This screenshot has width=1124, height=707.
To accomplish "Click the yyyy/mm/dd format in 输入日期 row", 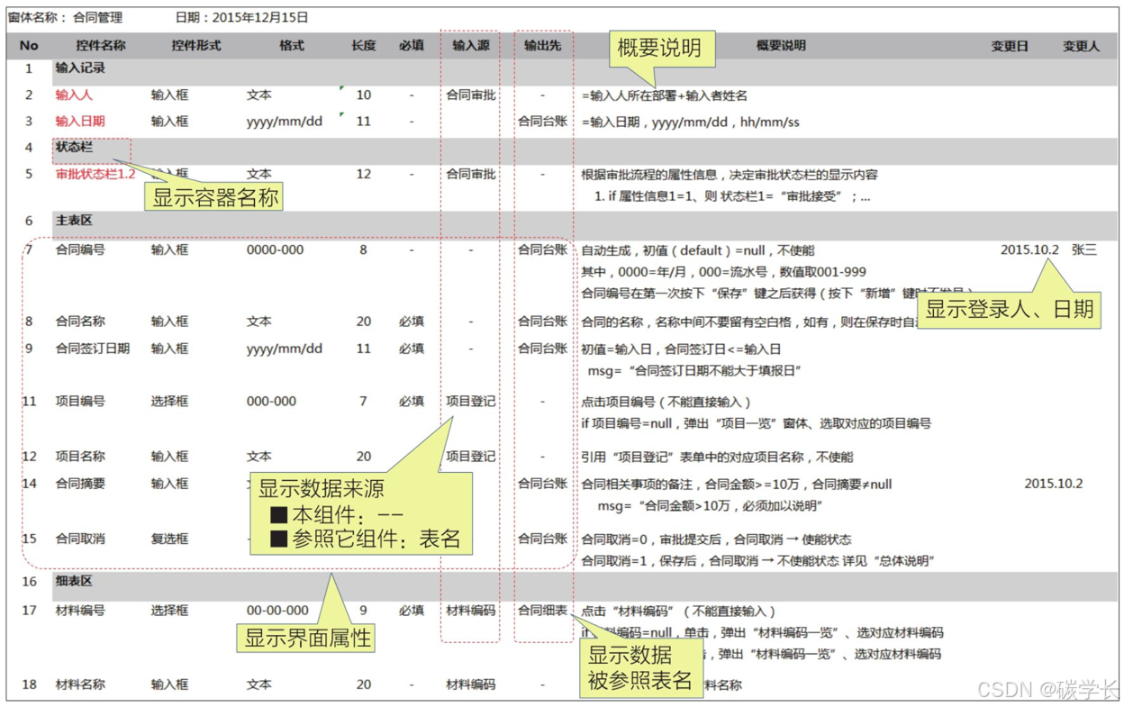I will click(284, 121).
